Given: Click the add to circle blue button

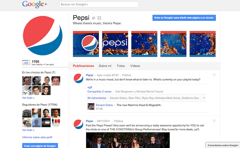Looking at the screenshot, I should (x=184, y=18).
